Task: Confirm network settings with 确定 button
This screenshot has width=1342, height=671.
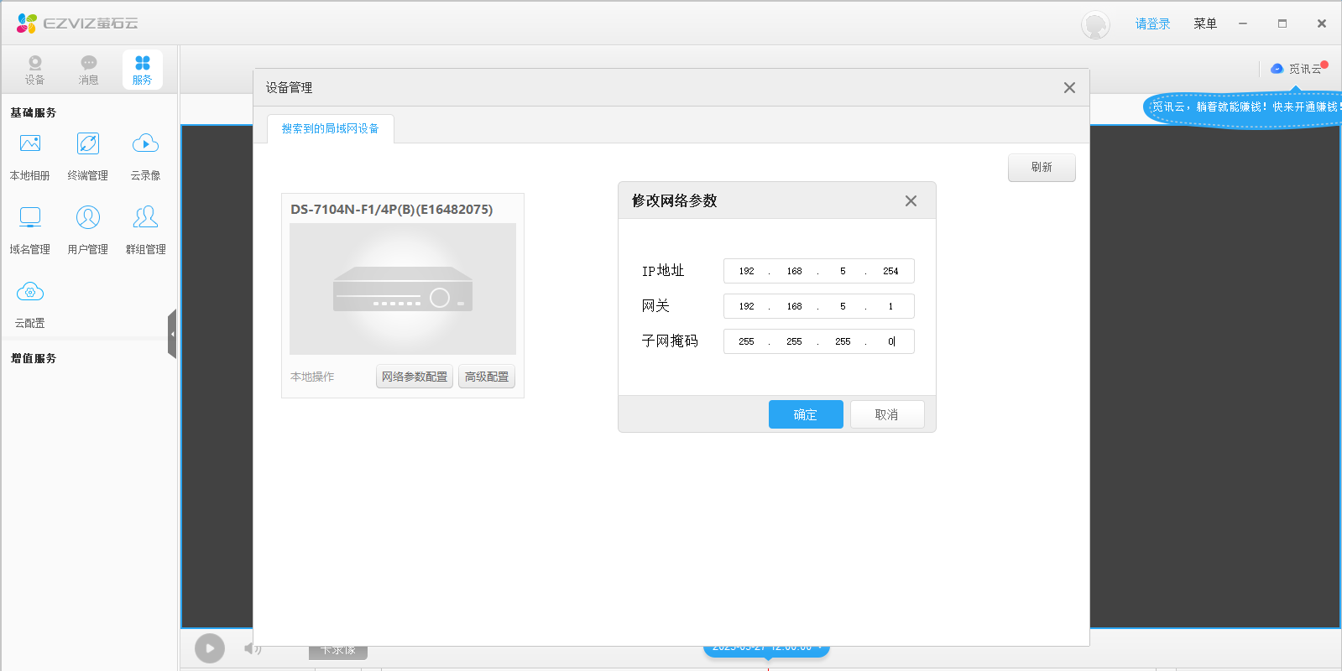Action: point(805,414)
